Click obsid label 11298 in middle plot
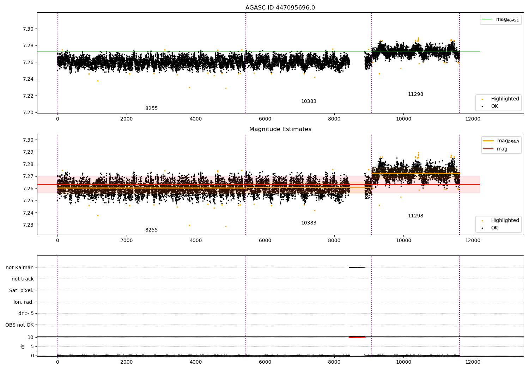The image size is (529, 370). click(x=415, y=216)
